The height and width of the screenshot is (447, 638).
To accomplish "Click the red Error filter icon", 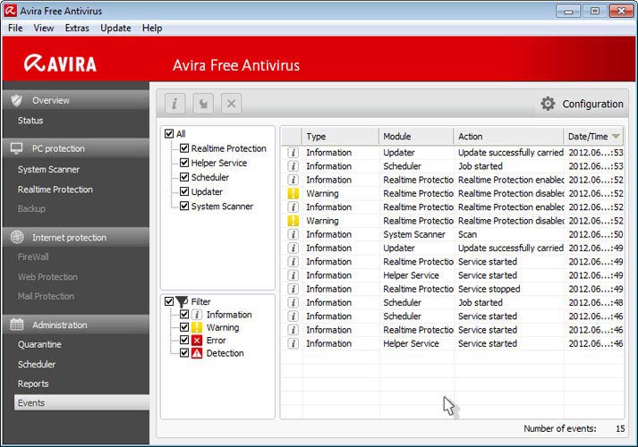I will 197,341.
